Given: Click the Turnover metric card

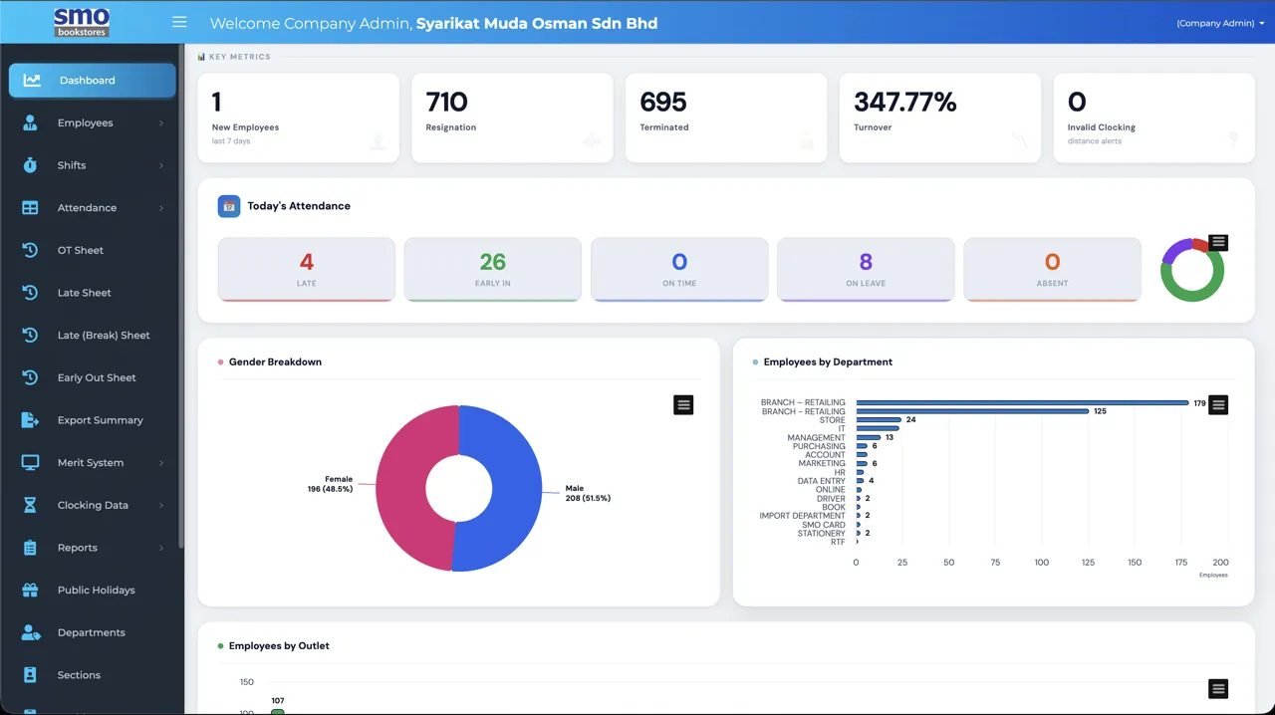Looking at the screenshot, I should click(940, 118).
